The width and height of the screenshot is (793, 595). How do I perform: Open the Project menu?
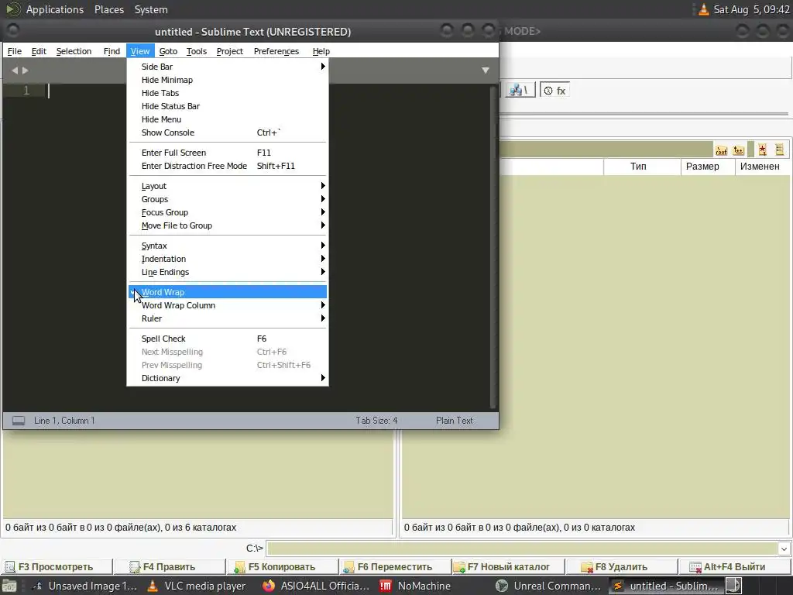click(x=229, y=51)
